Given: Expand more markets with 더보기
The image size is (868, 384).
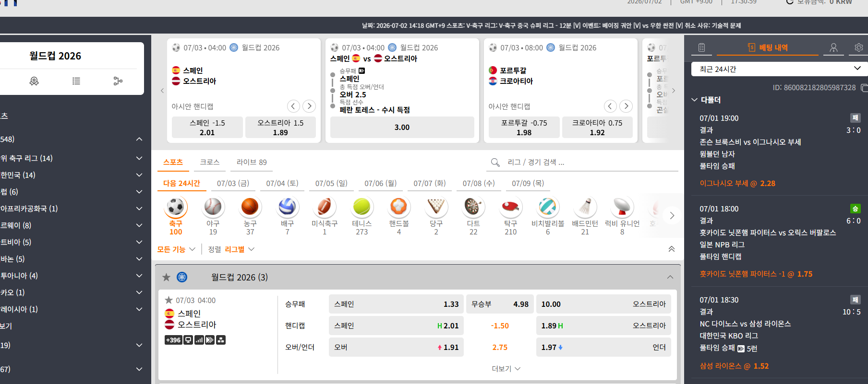Looking at the screenshot, I should tap(506, 369).
